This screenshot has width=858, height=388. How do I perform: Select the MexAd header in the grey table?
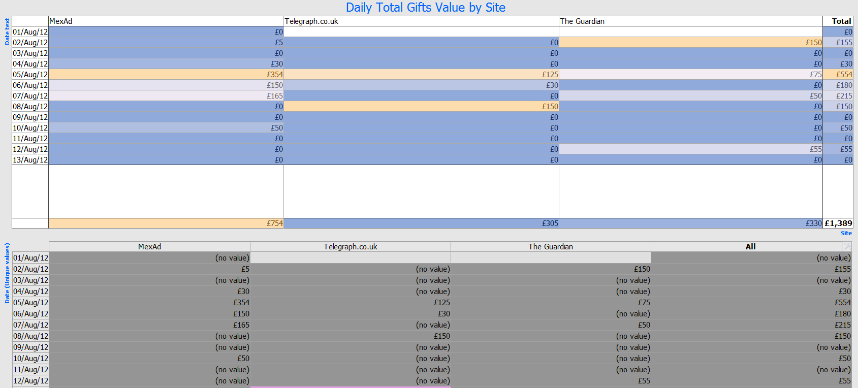click(149, 247)
